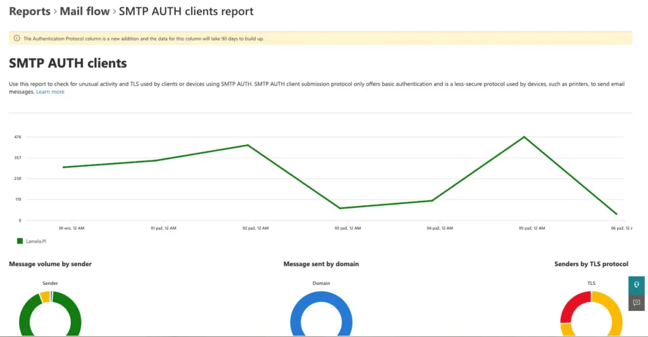The image size is (648, 337).
Task: Click the yellow segment of Sender donut
Action: click(x=45, y=297)
